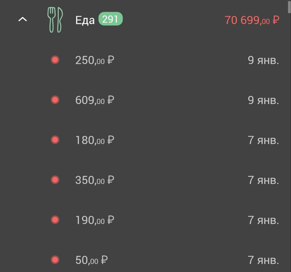Viewport: 291px width, 272px height.
Task: Click red dot beside 180,00 ₽ entry
Action: pyautogui.click(x=55, y=140)
